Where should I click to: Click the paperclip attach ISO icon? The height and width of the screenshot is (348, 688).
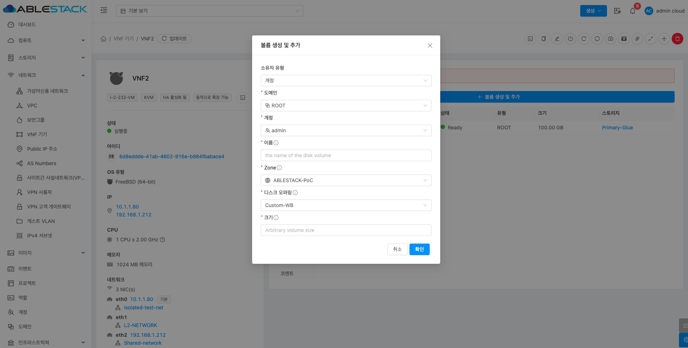pyautogui.click(x=637, y=39)
